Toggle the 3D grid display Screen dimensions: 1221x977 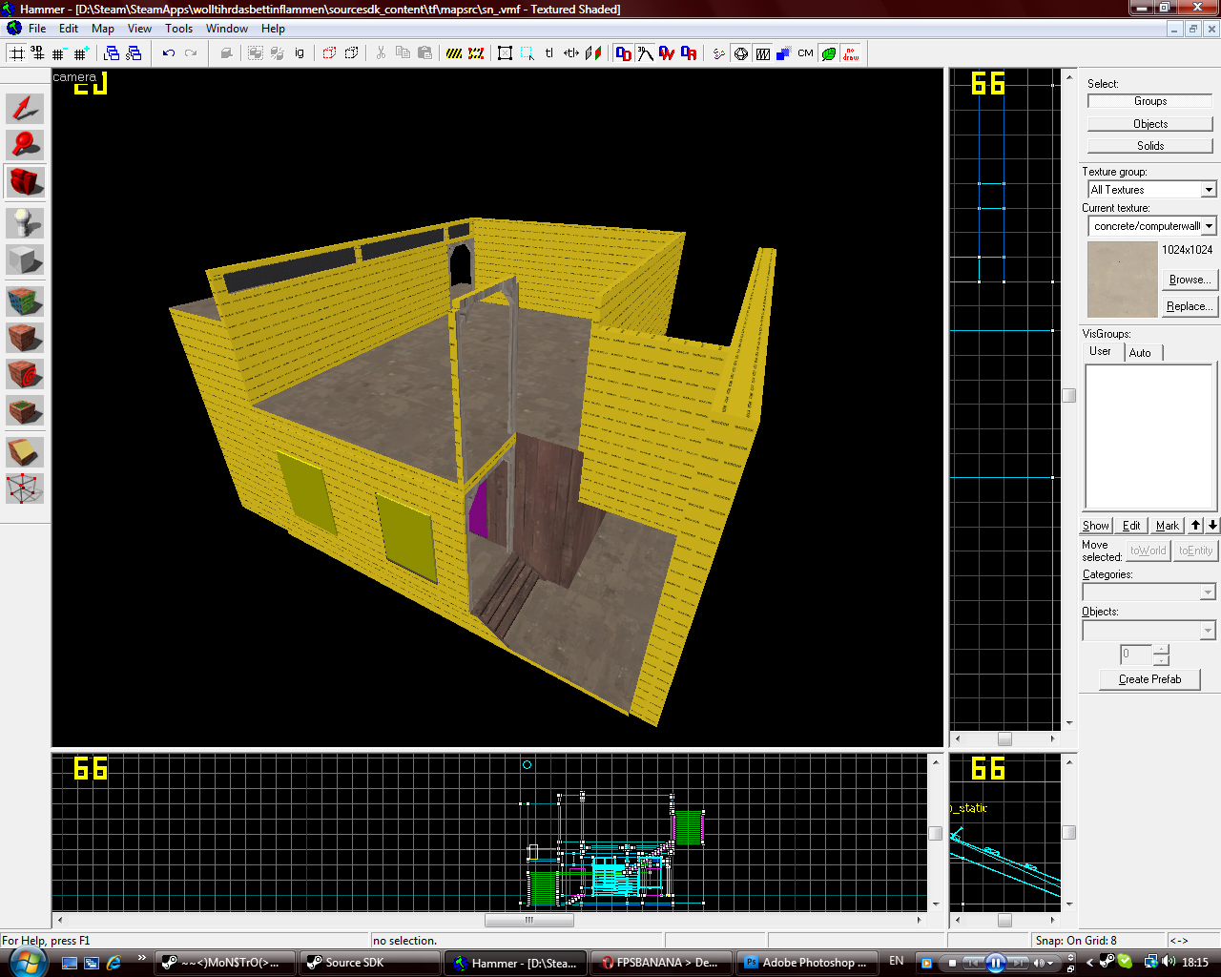(37, 53)
